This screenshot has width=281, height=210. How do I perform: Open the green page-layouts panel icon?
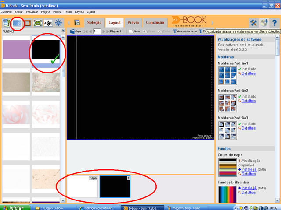click(x=38, y=23)
